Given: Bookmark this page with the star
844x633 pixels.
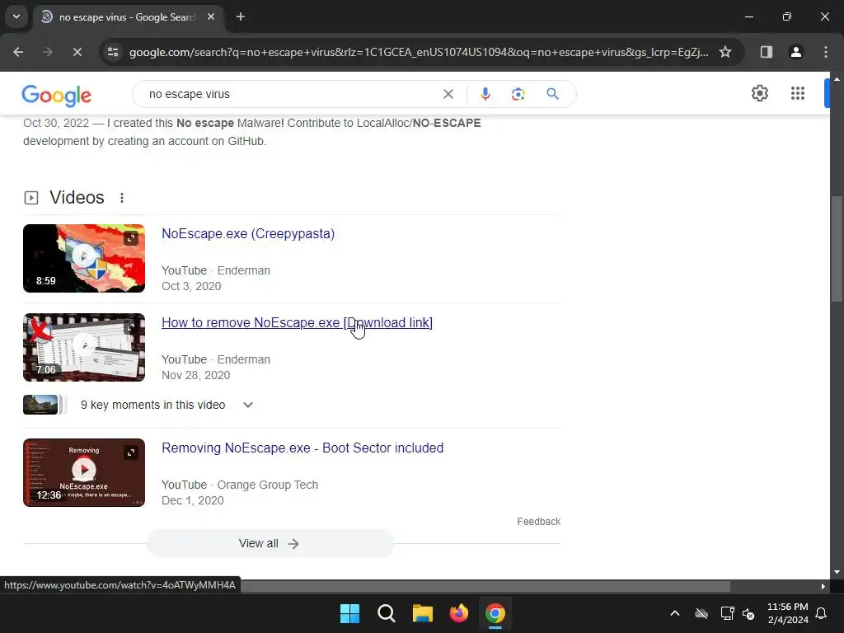Looking at the screenshot, I should pos(725,52).
